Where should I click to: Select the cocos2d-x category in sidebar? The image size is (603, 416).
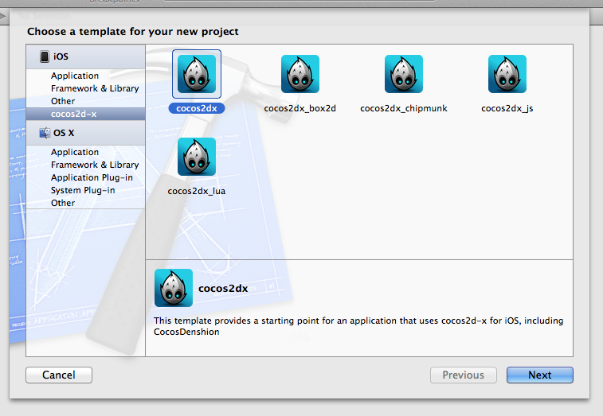[x=85, y=114]
